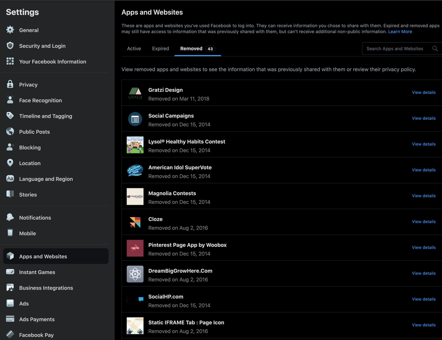View details for American Idol SuperVote
The width and height of the screenshot is (442, 340).
tap(424, 170)
